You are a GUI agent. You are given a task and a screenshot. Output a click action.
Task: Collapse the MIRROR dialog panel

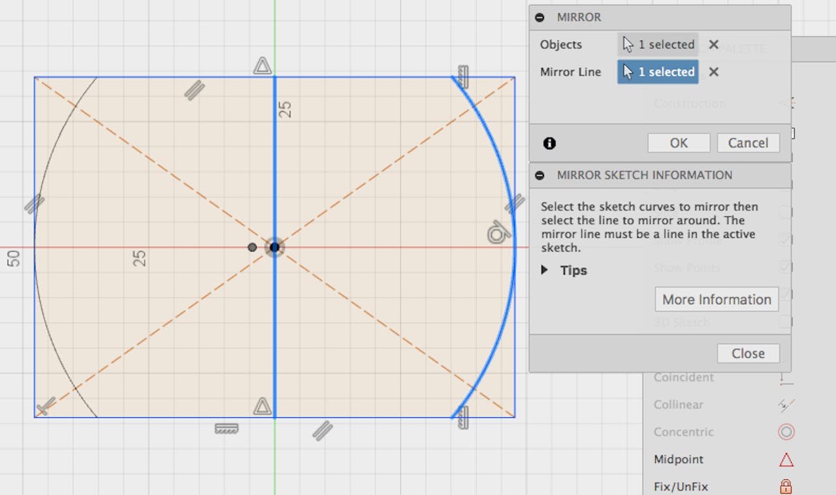[x=539, y=18]
